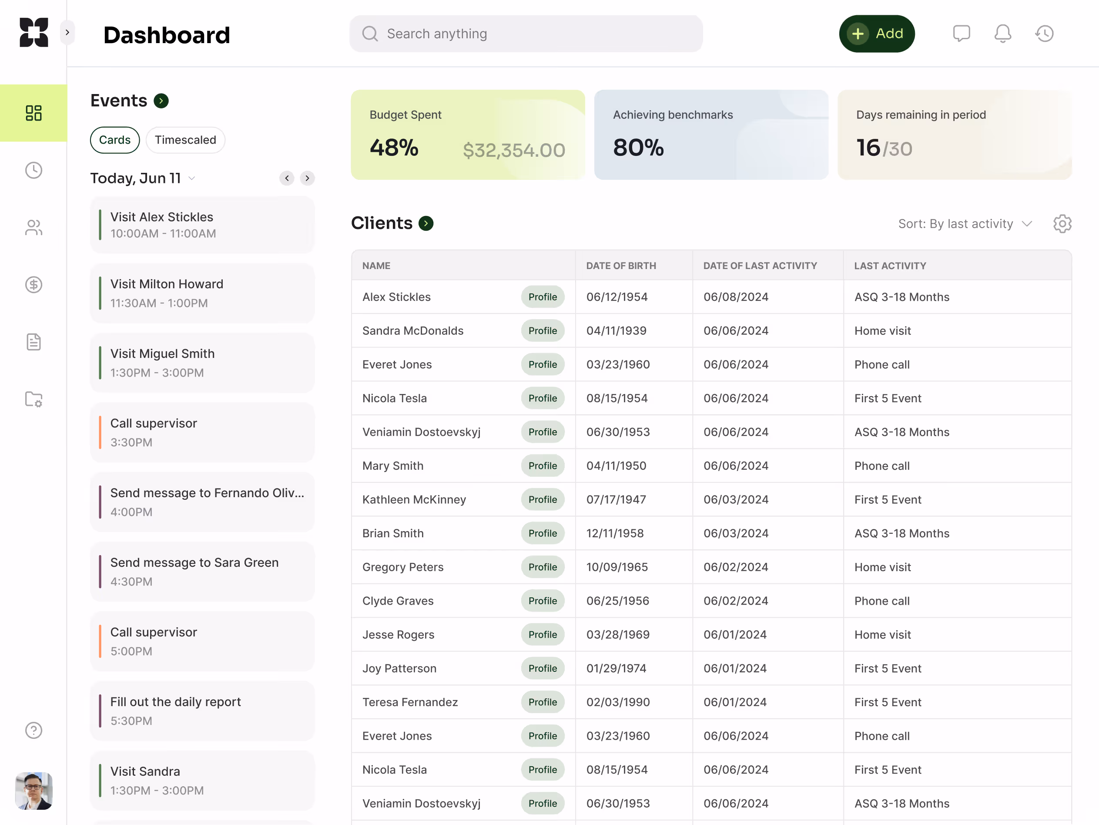Screen dimensions: 1099x825
Task: Click the Search anything field
Action: [526, 34]
